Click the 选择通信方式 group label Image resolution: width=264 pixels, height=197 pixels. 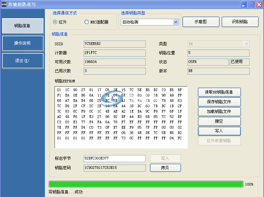(65, 13)
